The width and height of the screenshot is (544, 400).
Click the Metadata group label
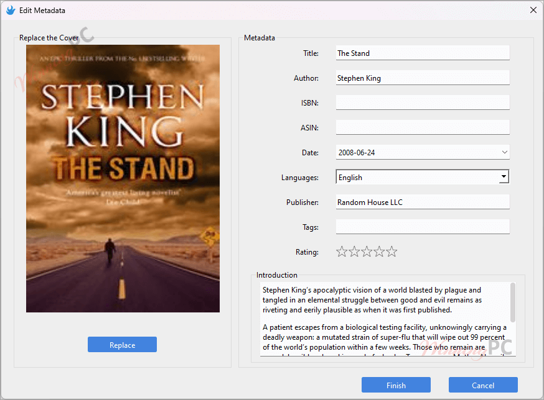tap(260, 38)
